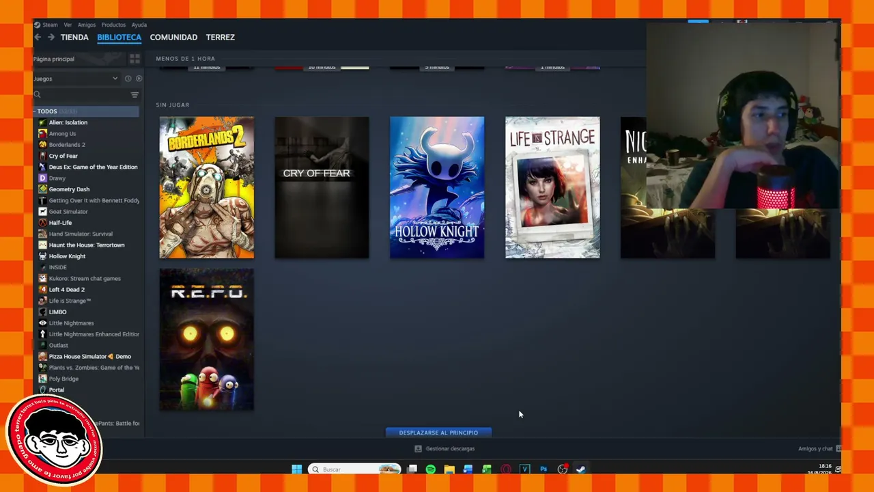Select Hand Simulator: Survival in list

click(81, 234)
